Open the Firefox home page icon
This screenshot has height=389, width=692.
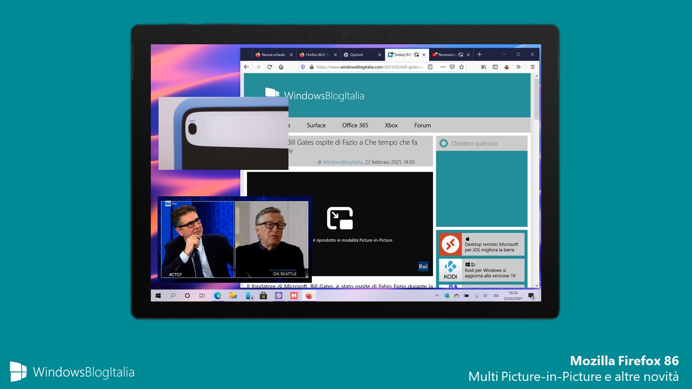pyautogui.click(x=281, y=67)
